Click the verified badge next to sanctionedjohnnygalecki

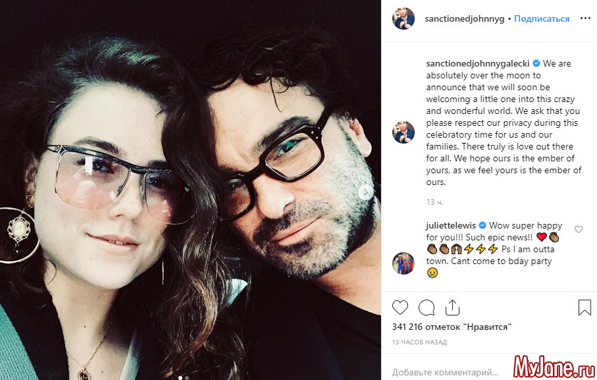tap(536, 64)
